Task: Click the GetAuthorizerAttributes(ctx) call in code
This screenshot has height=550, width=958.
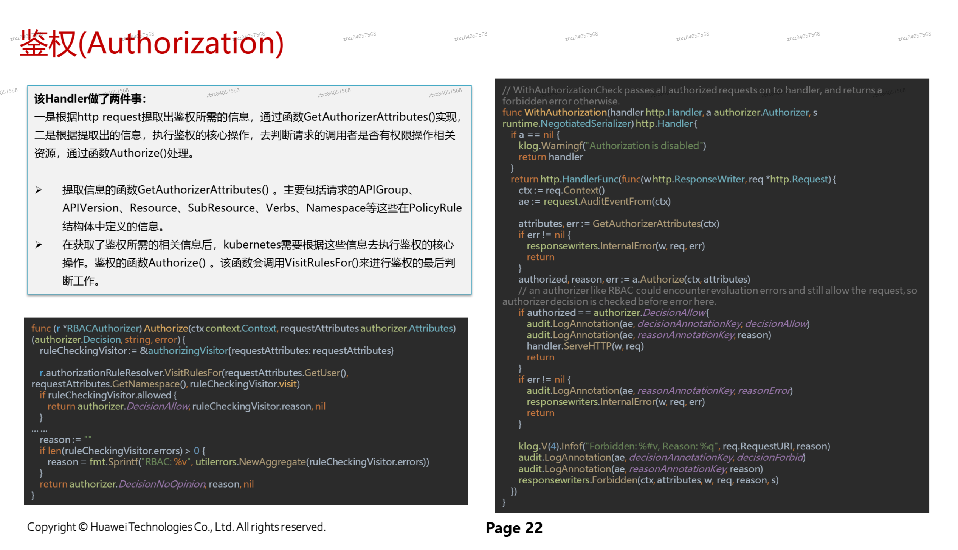Action: tap(655, 224)
